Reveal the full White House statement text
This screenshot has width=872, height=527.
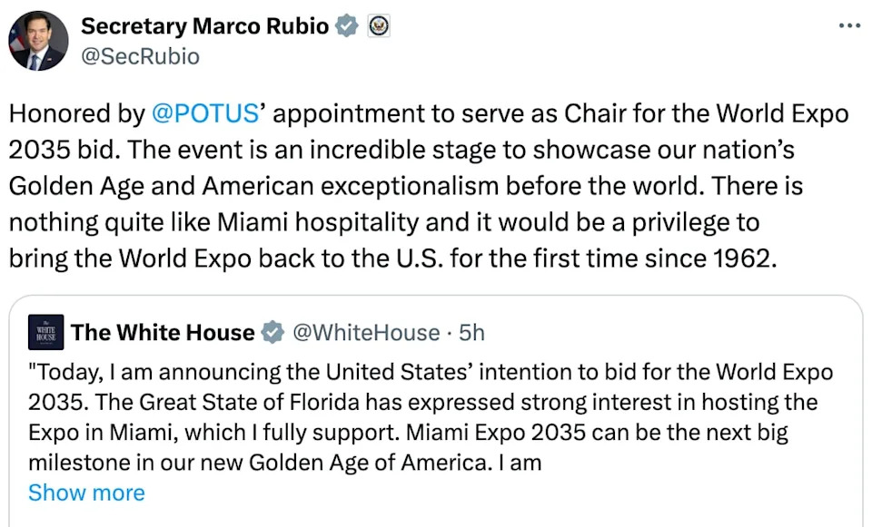point(86,493)
